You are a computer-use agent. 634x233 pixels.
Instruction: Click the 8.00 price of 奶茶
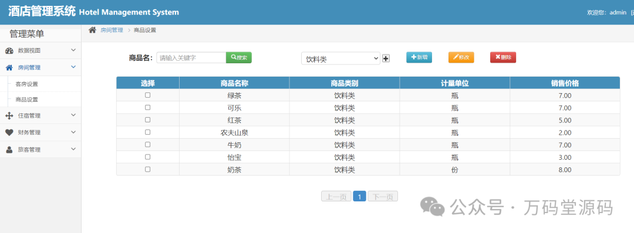565,170
